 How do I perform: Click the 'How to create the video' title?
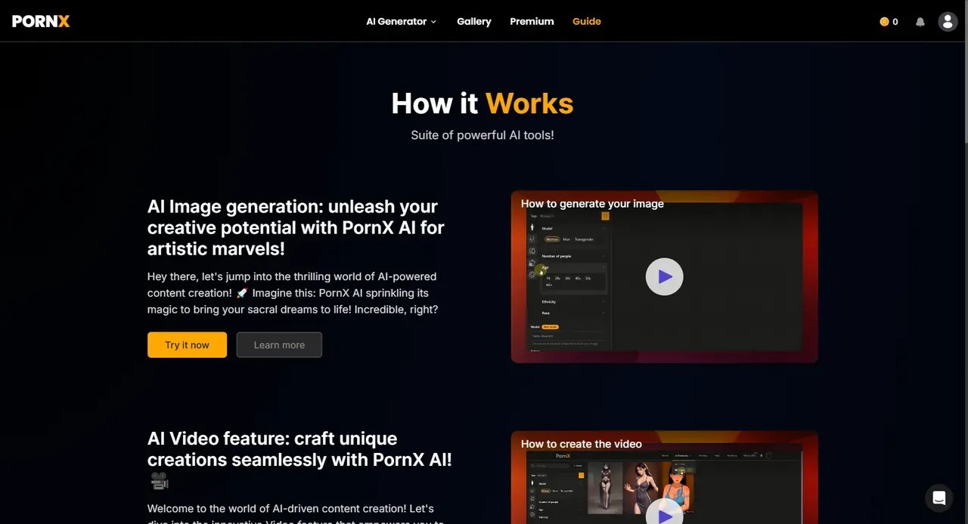point(581,444)
